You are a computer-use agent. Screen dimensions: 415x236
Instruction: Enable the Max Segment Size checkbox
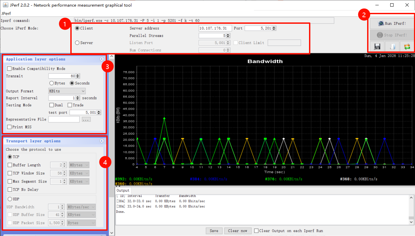click(10, 182)
